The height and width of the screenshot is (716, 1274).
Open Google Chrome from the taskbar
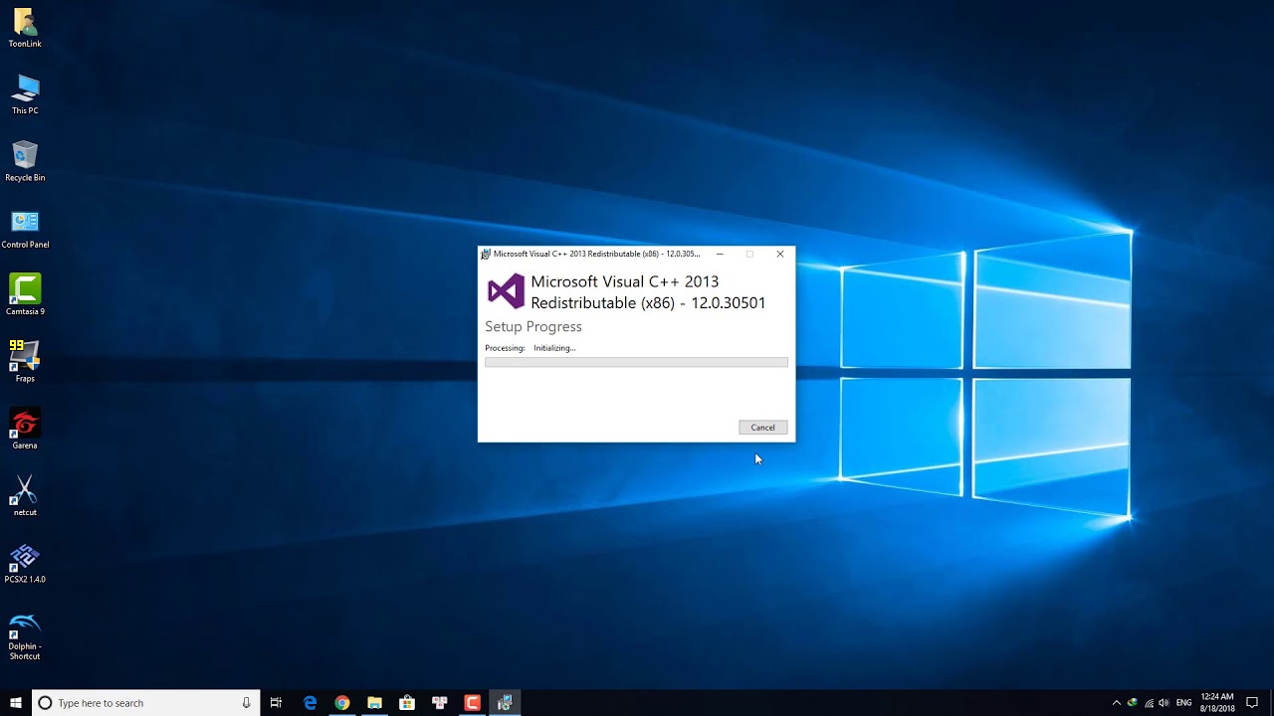coord(342,703)
